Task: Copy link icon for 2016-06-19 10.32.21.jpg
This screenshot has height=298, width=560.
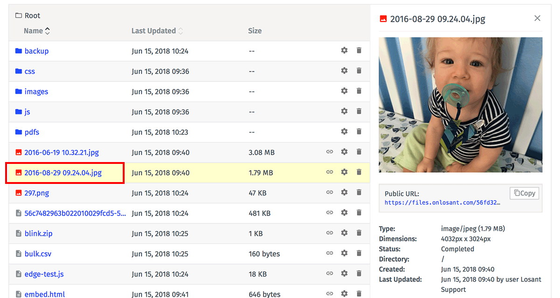Action: tap(329, 152)
